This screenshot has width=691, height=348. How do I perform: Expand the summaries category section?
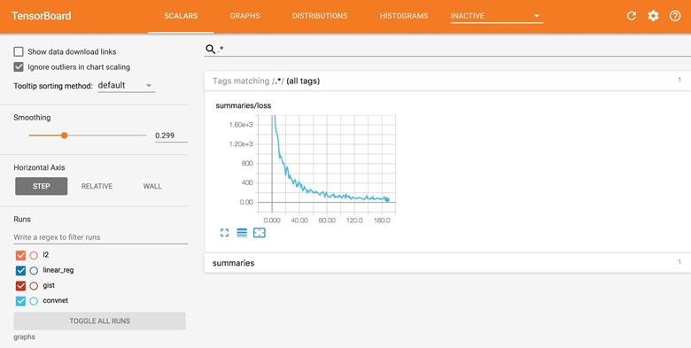(447, 262)
